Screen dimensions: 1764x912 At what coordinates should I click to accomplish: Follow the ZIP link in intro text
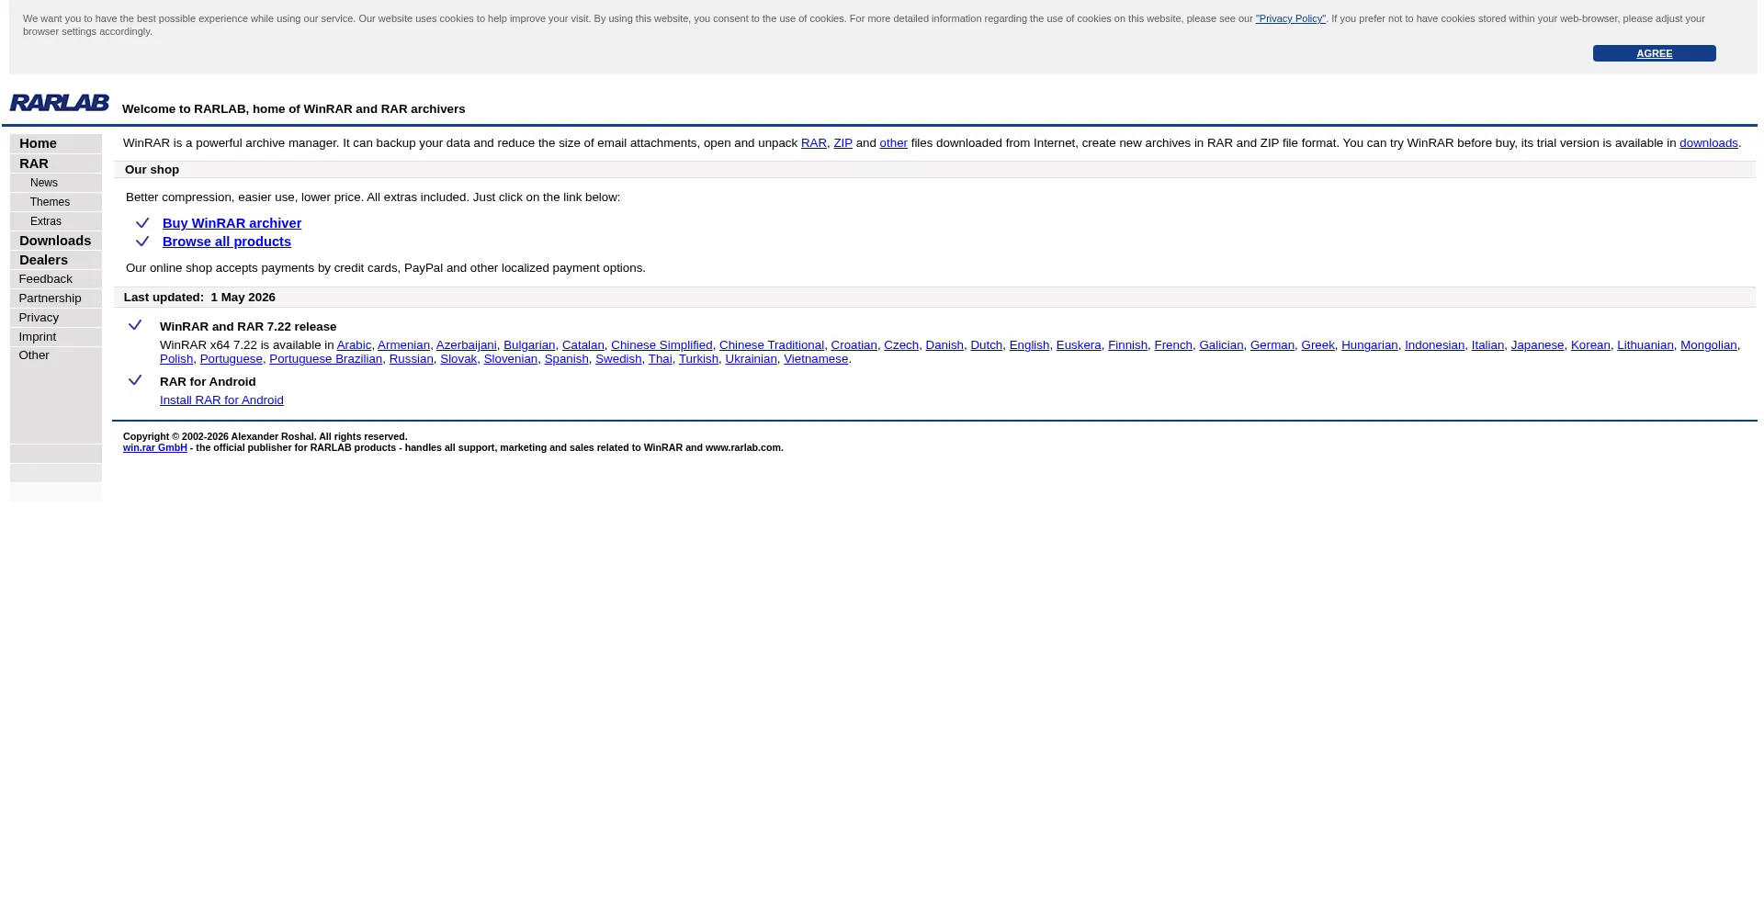click(842, 143)
